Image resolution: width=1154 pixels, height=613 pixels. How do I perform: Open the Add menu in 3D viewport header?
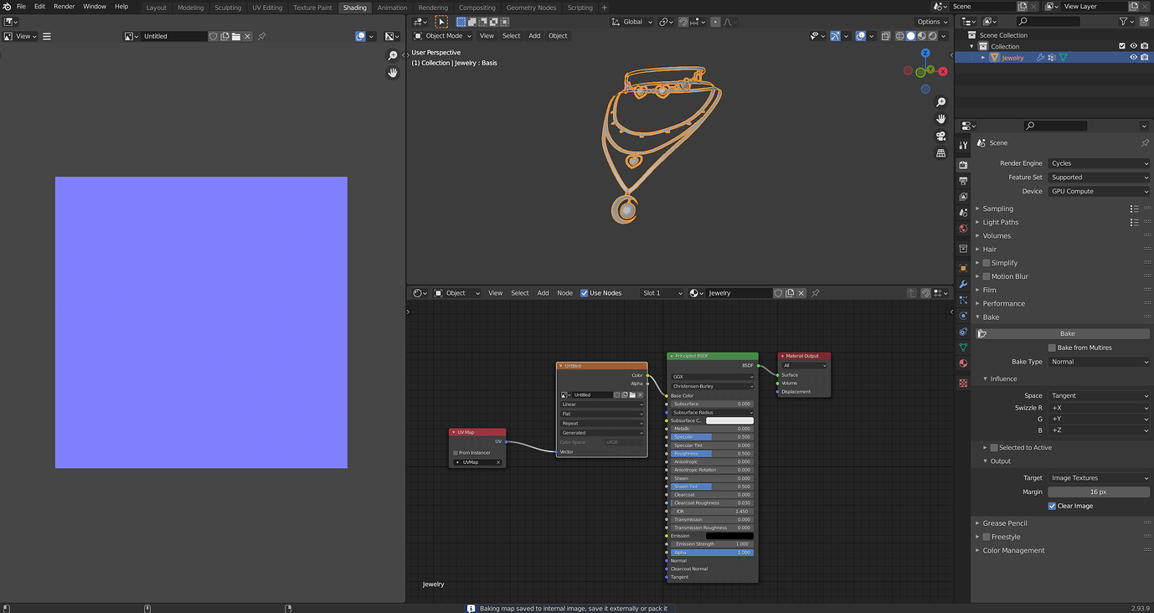tap(534, 36)
